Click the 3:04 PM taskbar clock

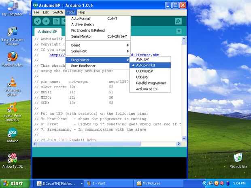pyautogui.click(x=239, y=183)
